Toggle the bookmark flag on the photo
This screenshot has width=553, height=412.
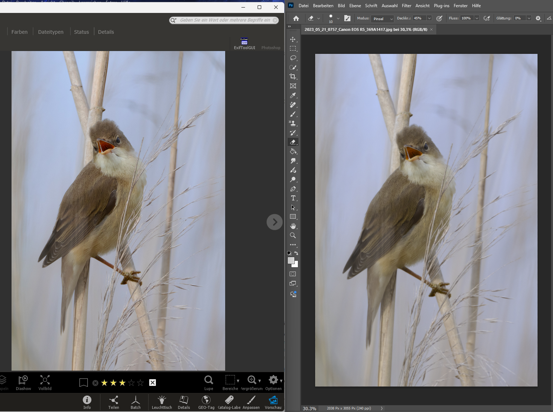coord(83,383)
